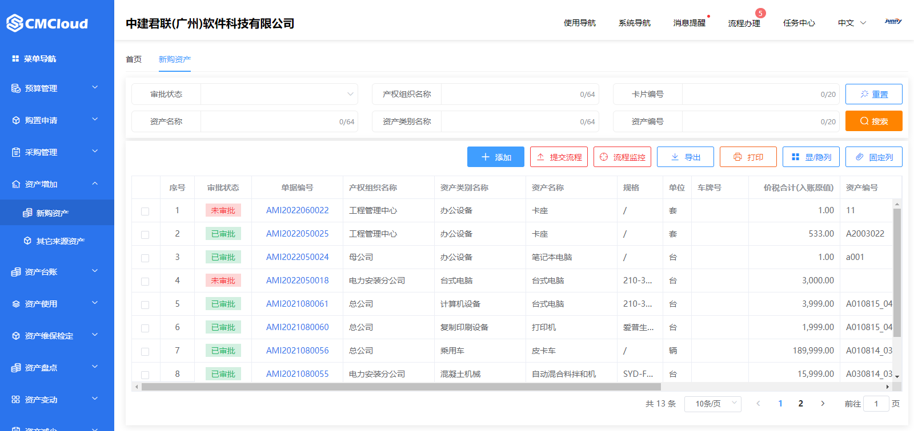Open the 中文 language dropdown
Viewport: 914px width, 431px height.
(x=852, y=23)
